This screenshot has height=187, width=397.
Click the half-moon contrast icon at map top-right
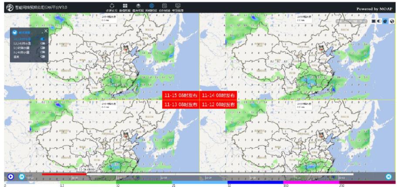[x=379, y=21]
